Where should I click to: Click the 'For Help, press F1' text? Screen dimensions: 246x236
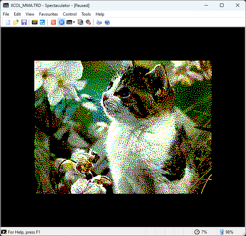point(24,232)
